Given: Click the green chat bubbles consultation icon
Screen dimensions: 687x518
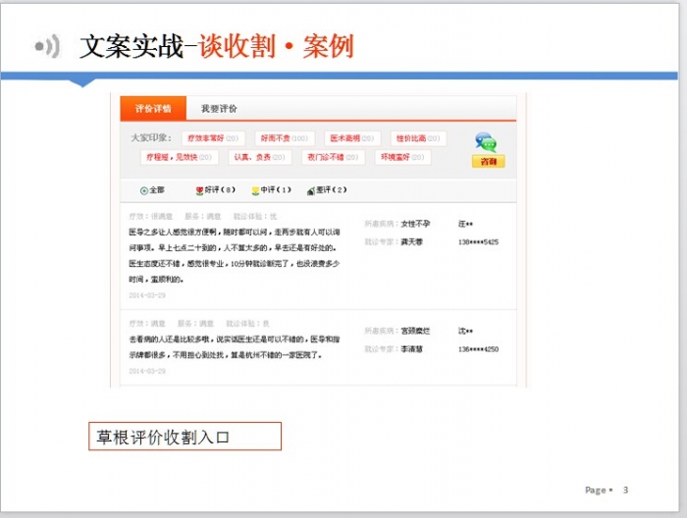Looking at the screenshot, I should (486, 142).
